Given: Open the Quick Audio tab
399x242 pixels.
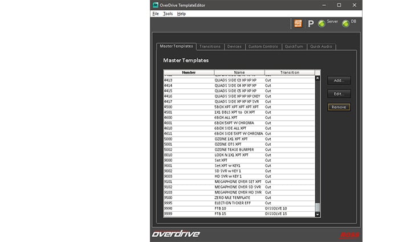Looking at the screenshot, I should point(321,47).
